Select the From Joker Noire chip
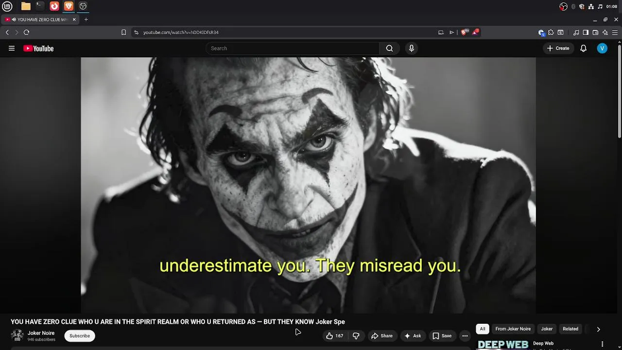This screenshot has width=622, height=350. [513, 329]
